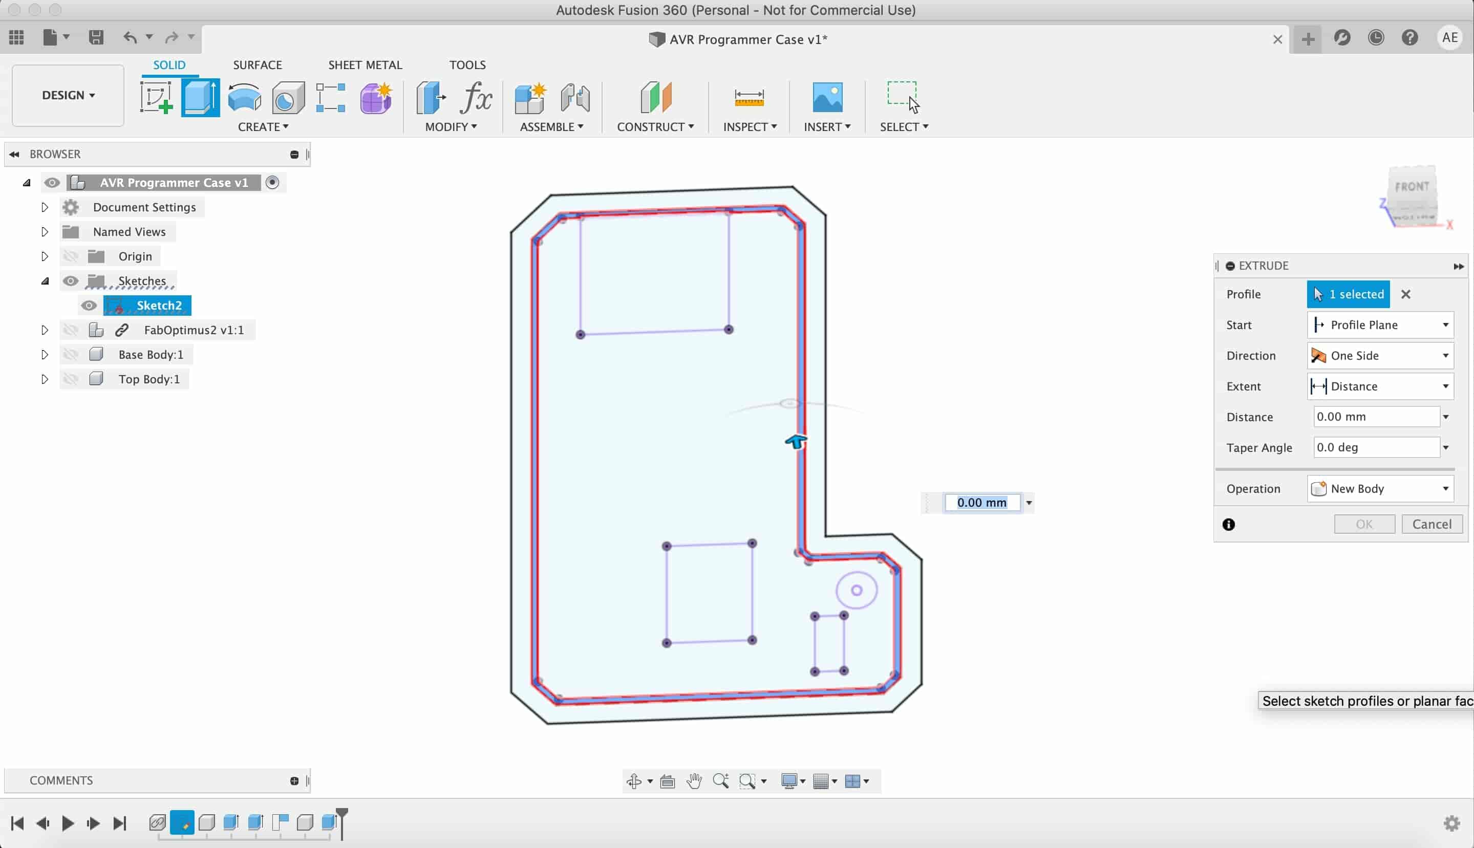Viewport: 1474px width, 848px height.
Task: Click the timeline Play button
Action: (68, 823)
